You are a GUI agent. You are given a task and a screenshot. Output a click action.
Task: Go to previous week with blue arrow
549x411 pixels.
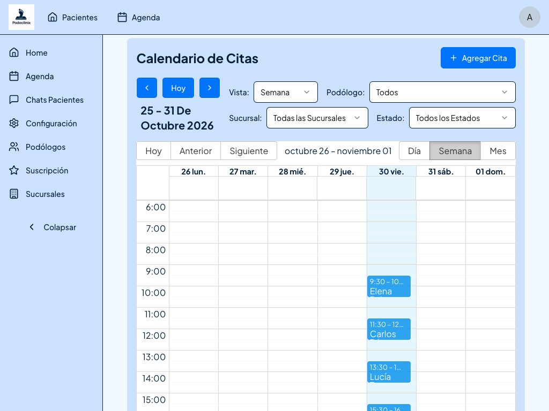[147, 88]
